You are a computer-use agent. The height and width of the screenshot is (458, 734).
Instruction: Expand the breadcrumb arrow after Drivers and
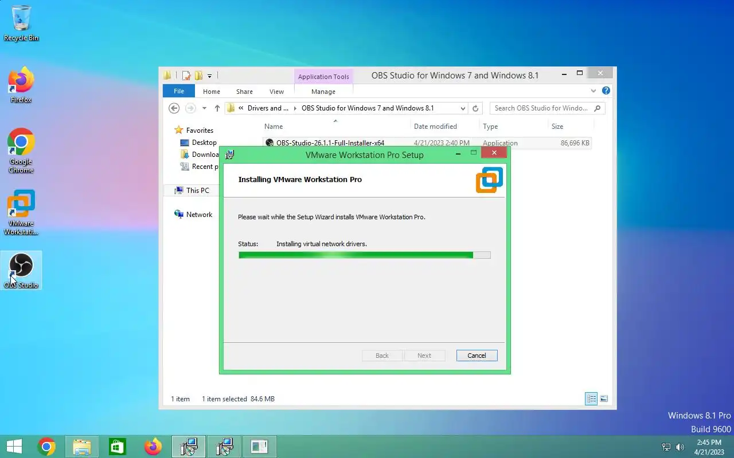[x=295, y=108]
